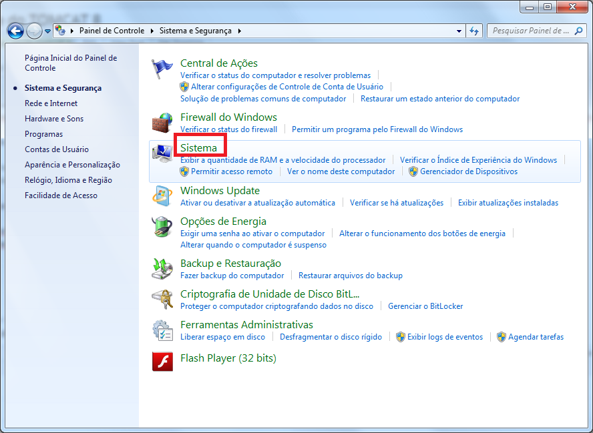This screenshot has width=593, height=433.
Task: Select Contas de Usuário in sidebar
Action: pyautogui.click(x=57, y=149)
